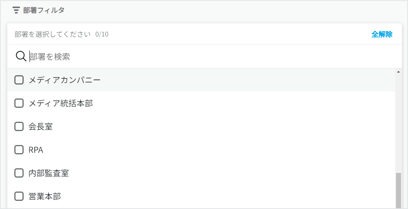
Task: Click the filter icon beside 部署フィルタ
Action: 16,10
